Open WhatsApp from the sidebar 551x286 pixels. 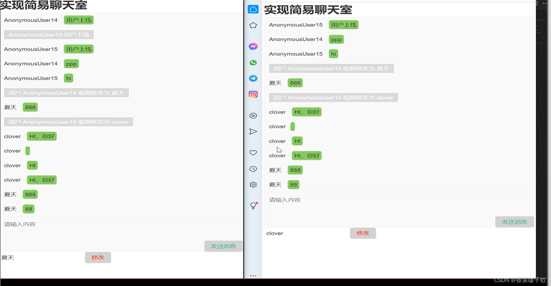(x=253, y=63)
